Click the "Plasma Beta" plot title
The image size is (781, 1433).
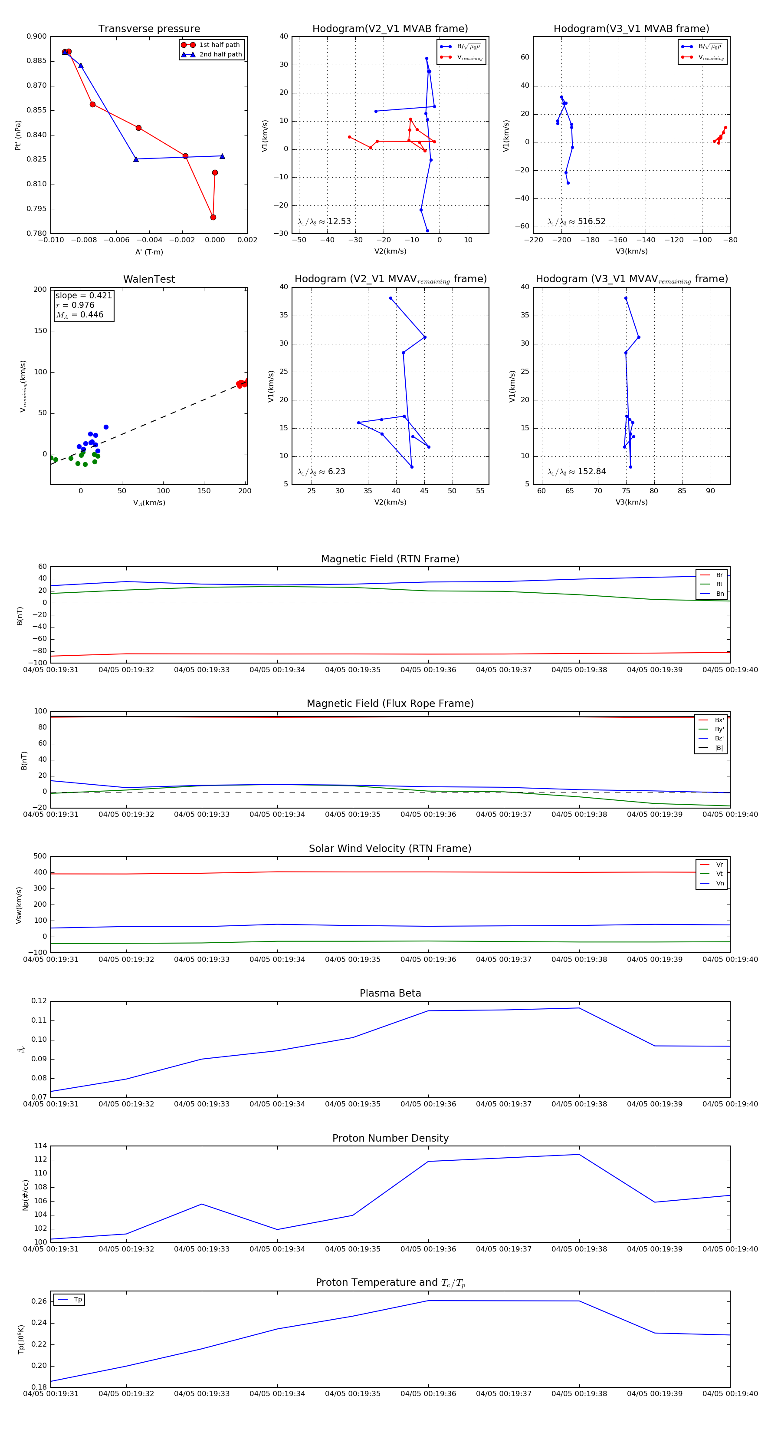tap(390, 994)
